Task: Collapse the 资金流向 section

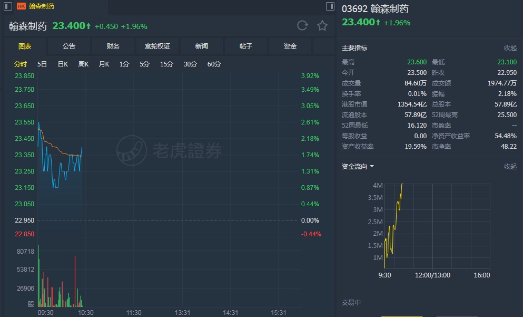Action: (x=510, y=166)
